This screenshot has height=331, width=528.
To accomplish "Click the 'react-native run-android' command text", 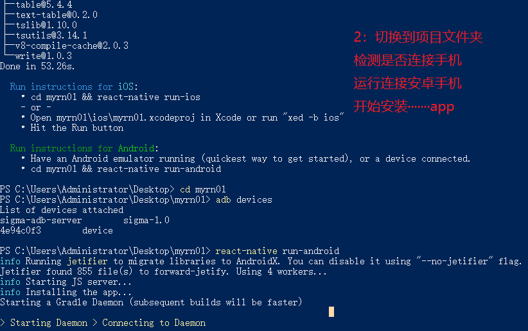I will point(277,251).
